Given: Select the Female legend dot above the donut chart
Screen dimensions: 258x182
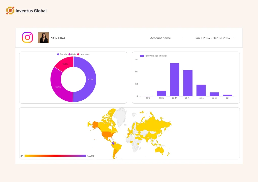Looking at the screenshot, I should (58, 54).
